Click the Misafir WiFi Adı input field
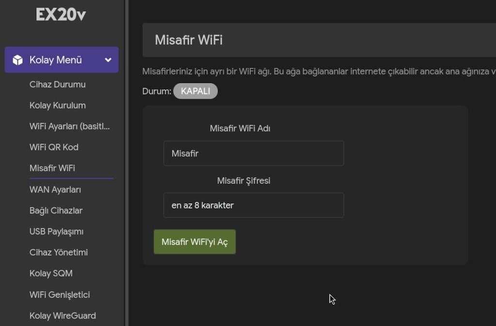 254,153
